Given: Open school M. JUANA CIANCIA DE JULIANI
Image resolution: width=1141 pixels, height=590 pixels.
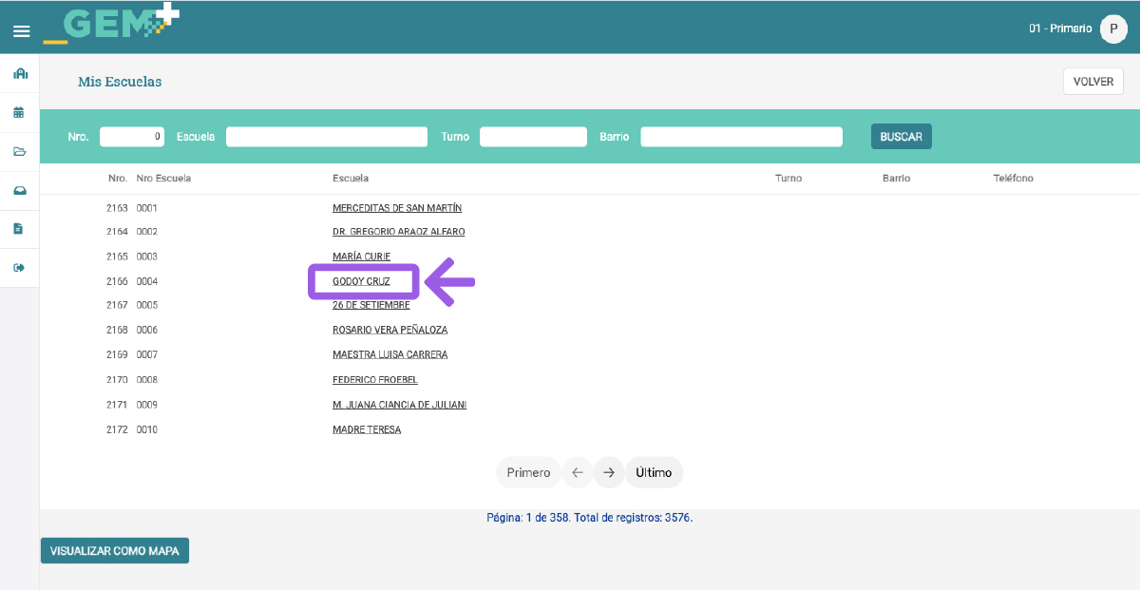Looking at the screenshot, I should point(399,405).
